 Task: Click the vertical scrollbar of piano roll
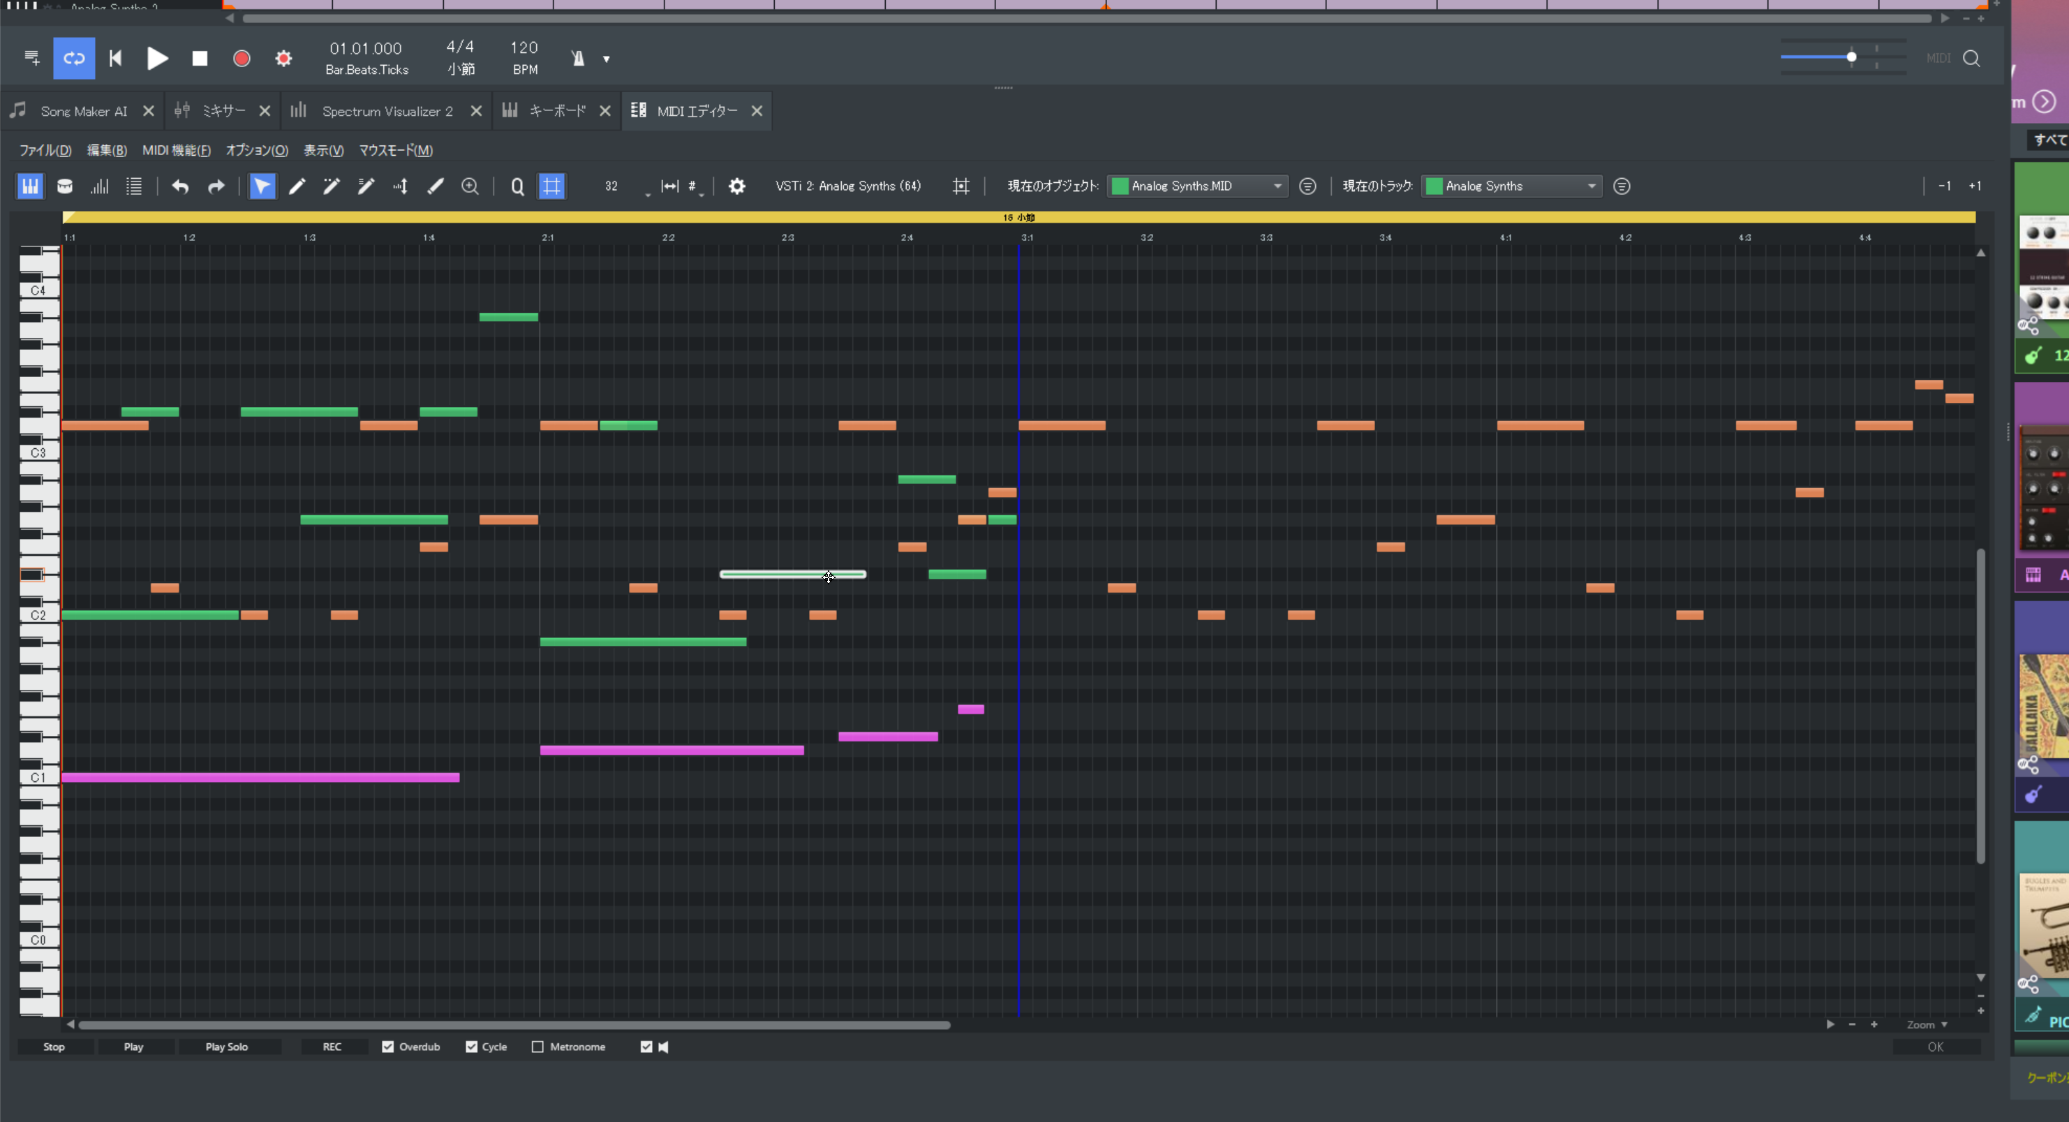click(1980, 707)
